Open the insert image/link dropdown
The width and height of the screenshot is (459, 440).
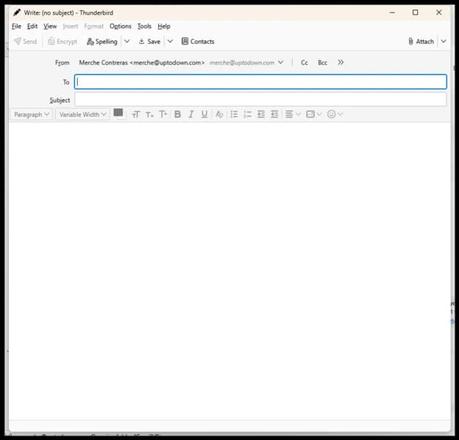coord(314,114)
